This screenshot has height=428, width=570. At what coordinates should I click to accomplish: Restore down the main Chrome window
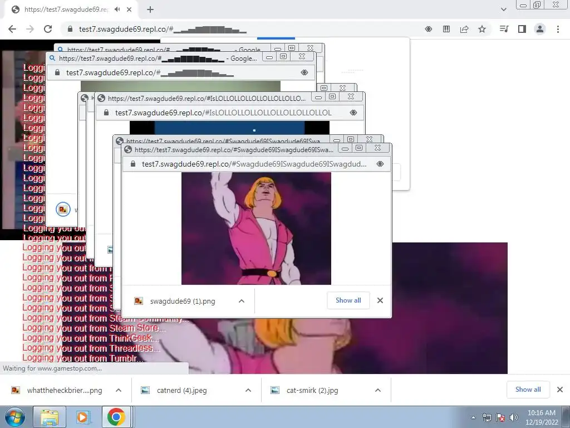pos(537,4)
